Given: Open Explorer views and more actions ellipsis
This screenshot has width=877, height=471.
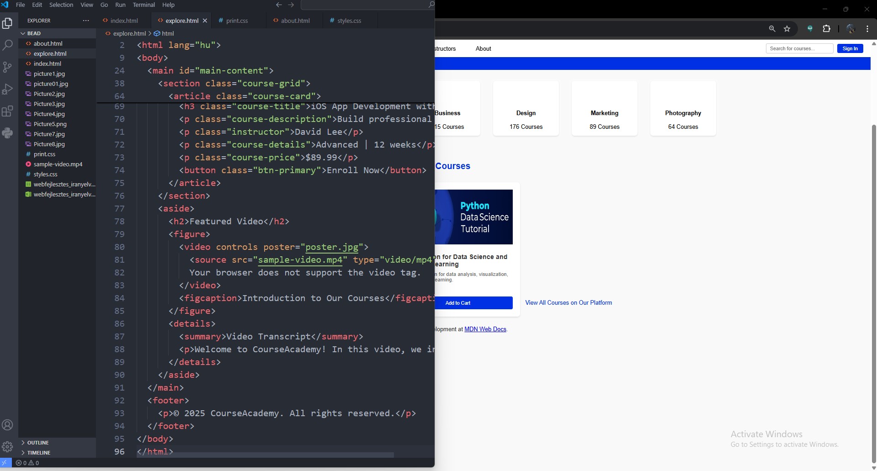Looking at the screenshot, I should (x=86, y=21).
